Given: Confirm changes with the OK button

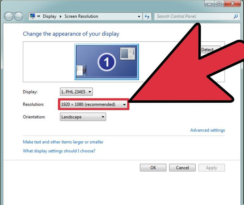Looking at the screenshot, I should pyautogui.click(x=153, y=168).
